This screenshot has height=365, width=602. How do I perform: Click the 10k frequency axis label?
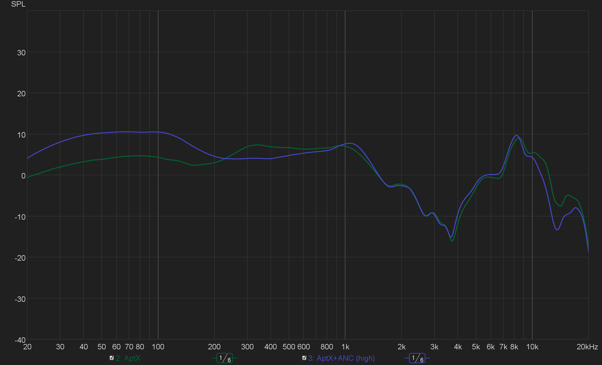pos(532,347)
